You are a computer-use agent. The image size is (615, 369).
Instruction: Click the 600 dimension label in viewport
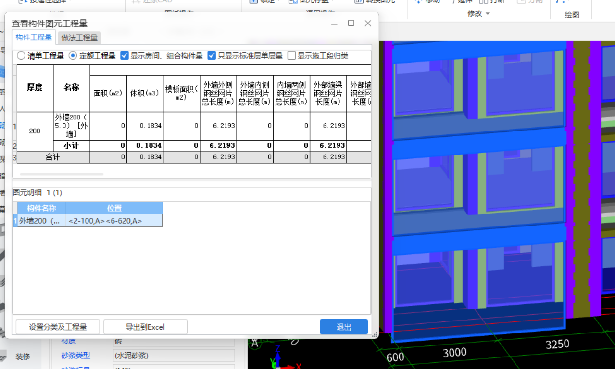tap(395, 357)
